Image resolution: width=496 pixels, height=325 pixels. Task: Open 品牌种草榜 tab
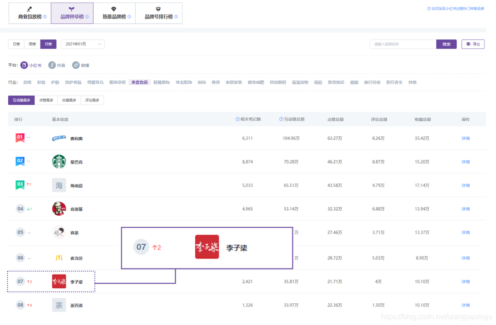coord(72,13)
